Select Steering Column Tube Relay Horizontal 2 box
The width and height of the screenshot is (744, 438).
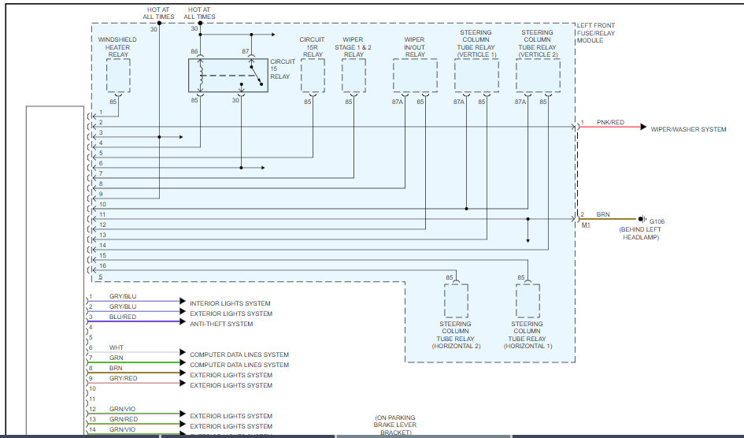point(456,301)
